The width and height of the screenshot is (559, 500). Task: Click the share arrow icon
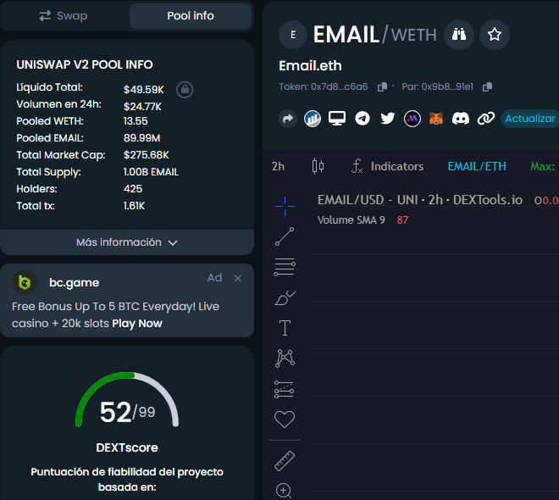click(x=288, y=119)
